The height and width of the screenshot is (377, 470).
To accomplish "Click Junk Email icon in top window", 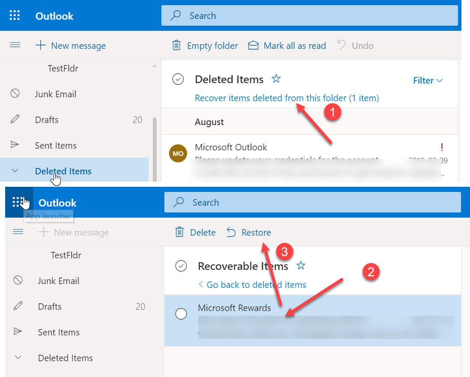I will pos(15,93).
